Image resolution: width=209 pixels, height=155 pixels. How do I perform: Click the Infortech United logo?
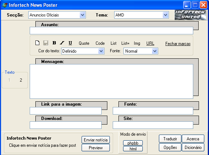[x=190, y=15]
